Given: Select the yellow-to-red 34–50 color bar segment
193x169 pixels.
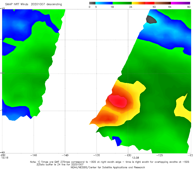Looking at the screenshot, I should point(143,3).
